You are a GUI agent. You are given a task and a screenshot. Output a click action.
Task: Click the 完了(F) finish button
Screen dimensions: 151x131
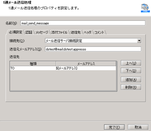(114, 127)
